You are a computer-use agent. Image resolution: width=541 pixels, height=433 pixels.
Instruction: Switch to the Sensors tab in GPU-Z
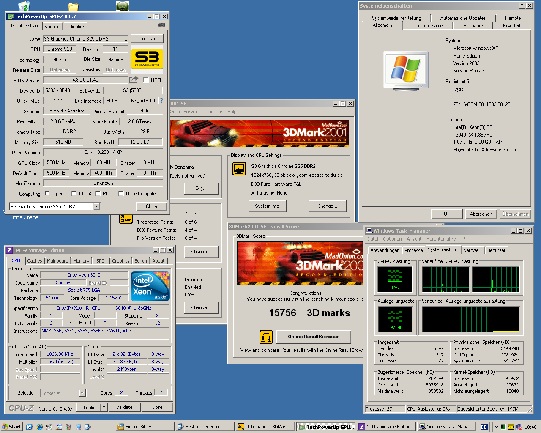(52, 27)
